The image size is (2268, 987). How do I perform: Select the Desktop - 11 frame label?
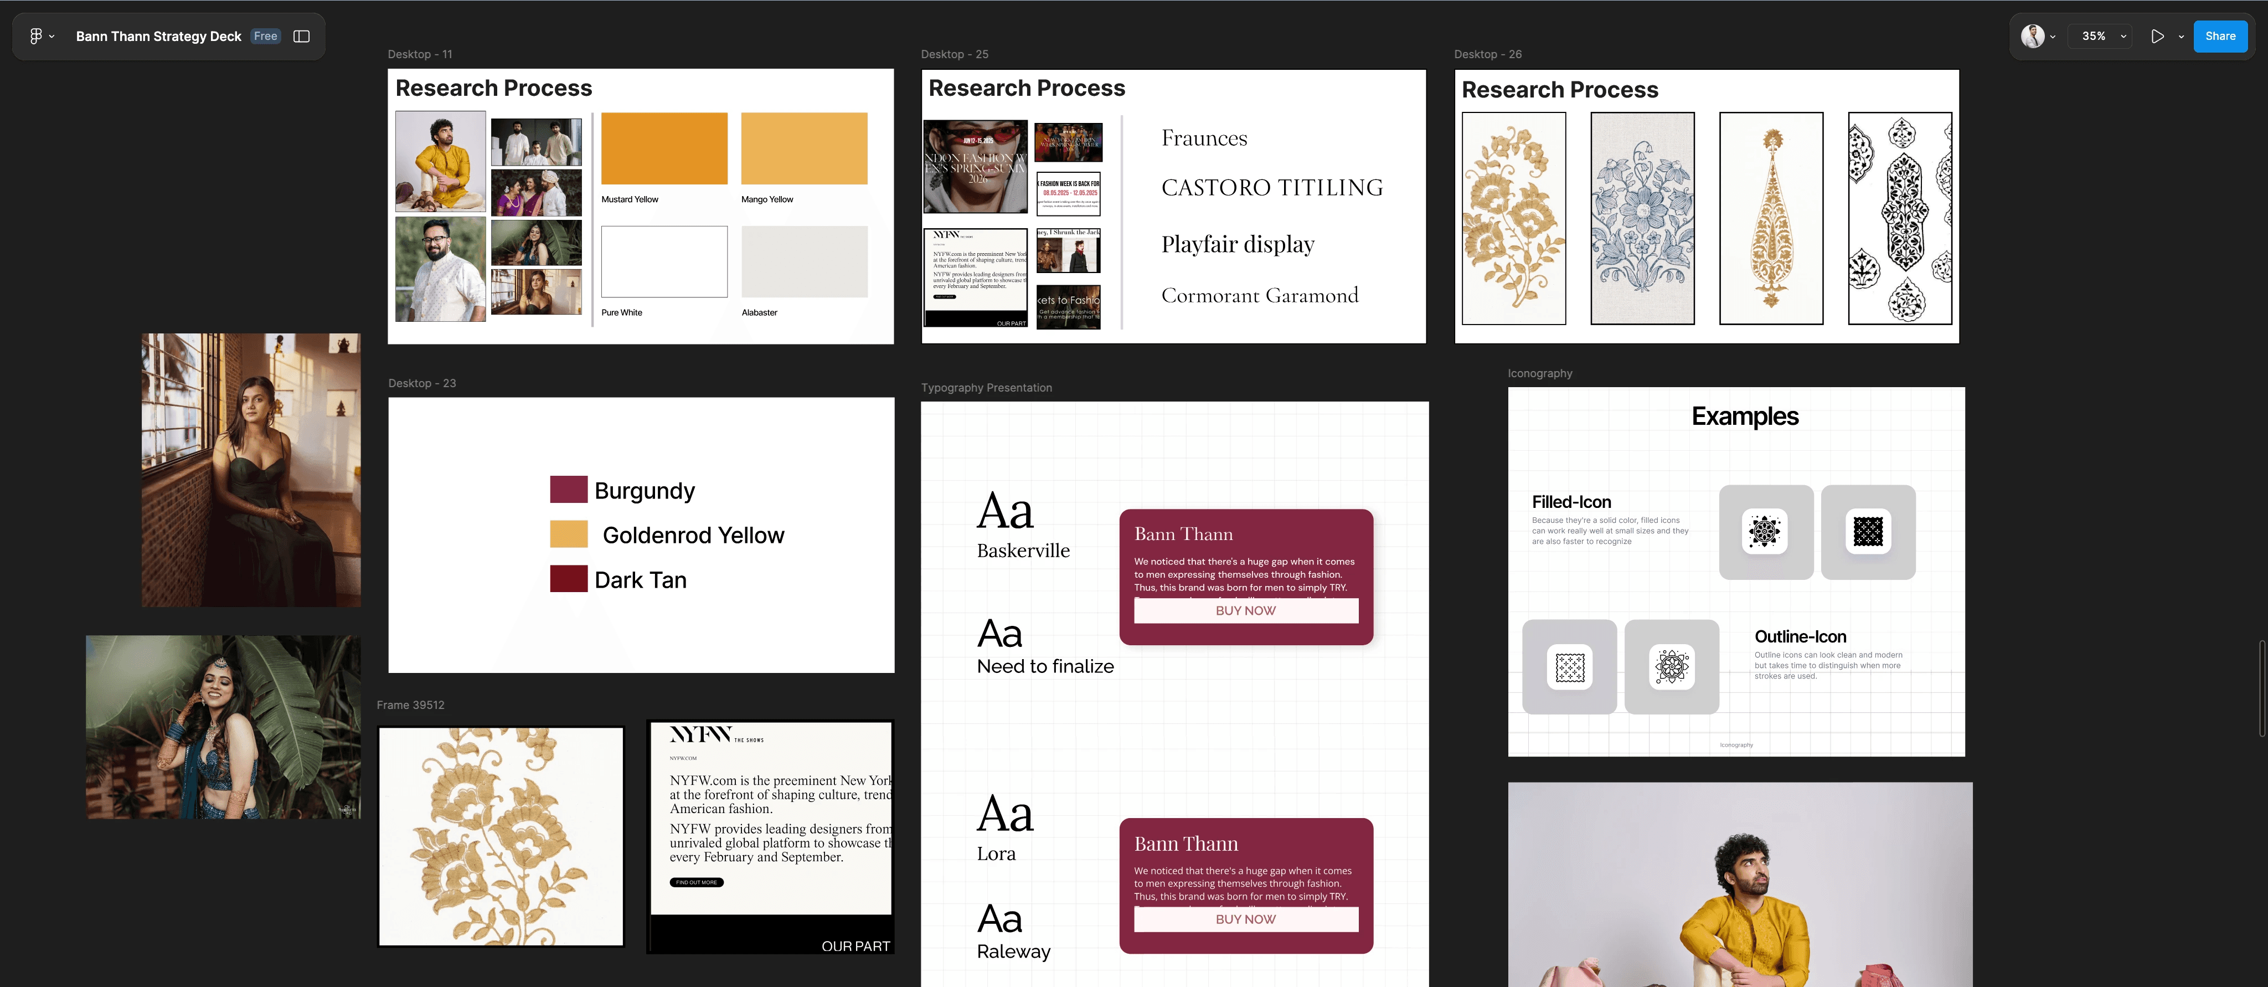(420, 55)
